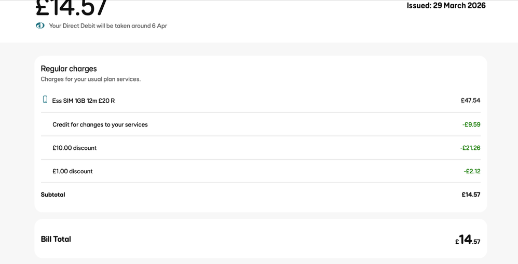
Task: Open the Ess SIM 1GB 12m plan row
Action: 84,101
